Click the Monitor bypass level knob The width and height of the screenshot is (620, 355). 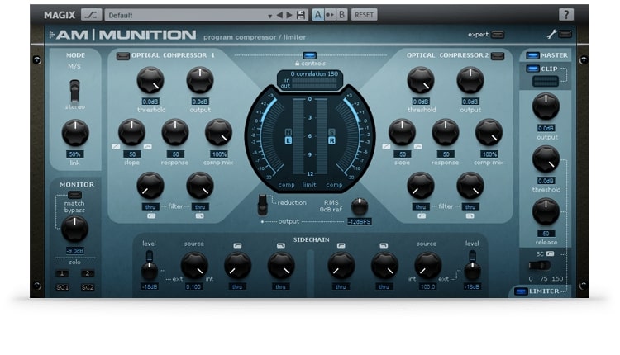click(74, 229)
